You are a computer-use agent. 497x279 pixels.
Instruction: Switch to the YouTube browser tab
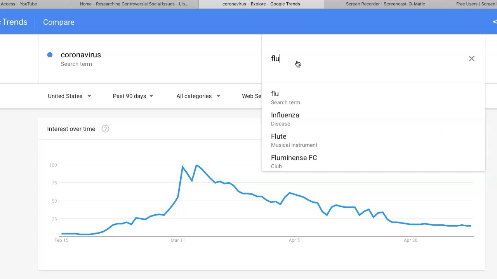click(35, 4)
